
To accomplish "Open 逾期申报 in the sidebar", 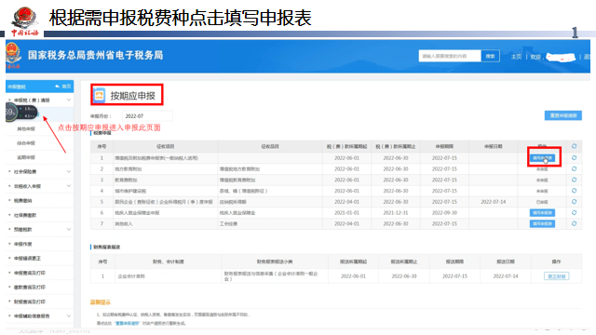I will [x=26, y=157].
